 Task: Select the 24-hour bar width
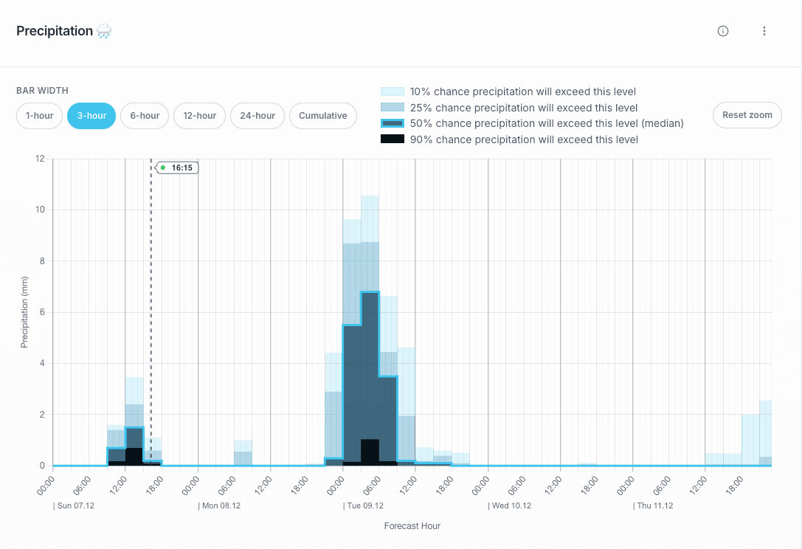[257, 115]
